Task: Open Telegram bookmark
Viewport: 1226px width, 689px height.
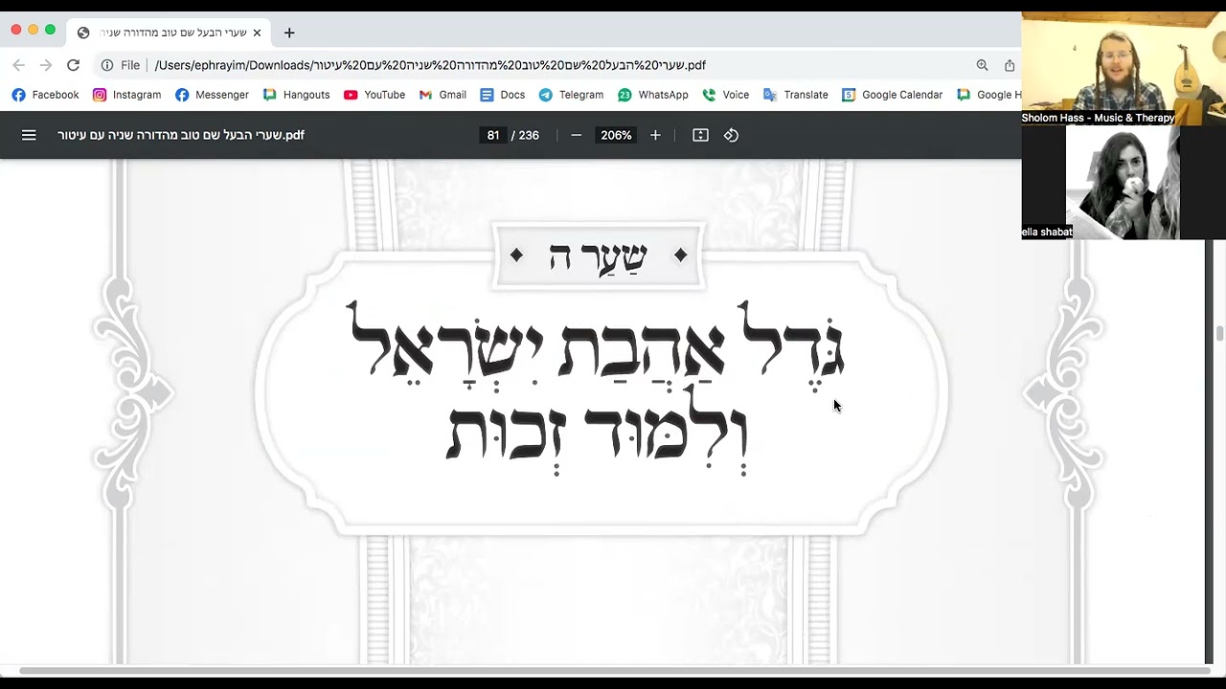Action: 571,95
